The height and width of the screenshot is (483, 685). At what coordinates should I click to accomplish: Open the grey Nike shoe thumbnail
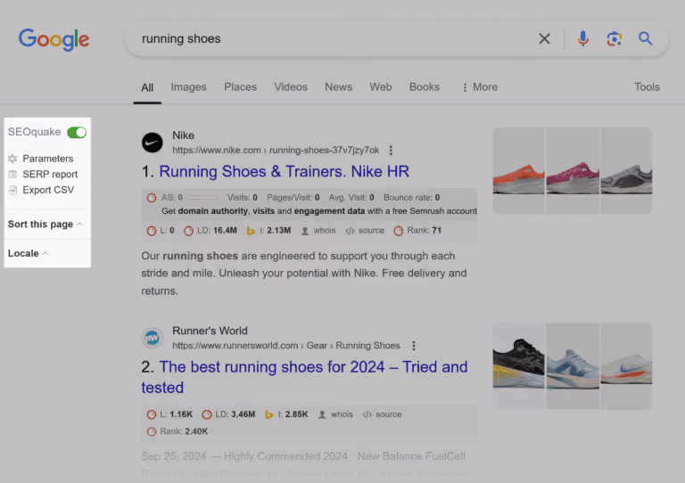(626, 170)
